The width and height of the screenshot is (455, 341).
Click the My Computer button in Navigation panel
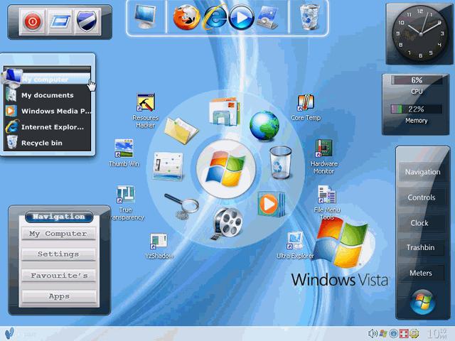click(x=58, y=234)
